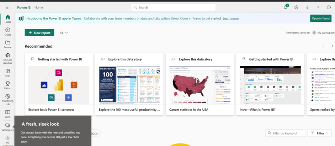Open Explore basic Power BI concepts thumbnail
This screenshot has width=335, height=146.
click(59, 85)
